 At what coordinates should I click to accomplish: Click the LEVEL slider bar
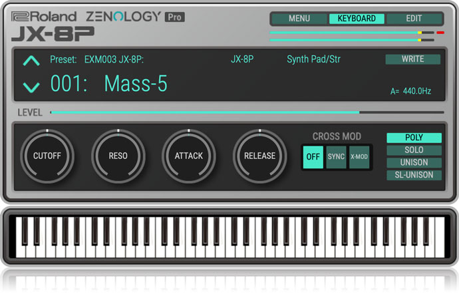[x=246, y=112]
